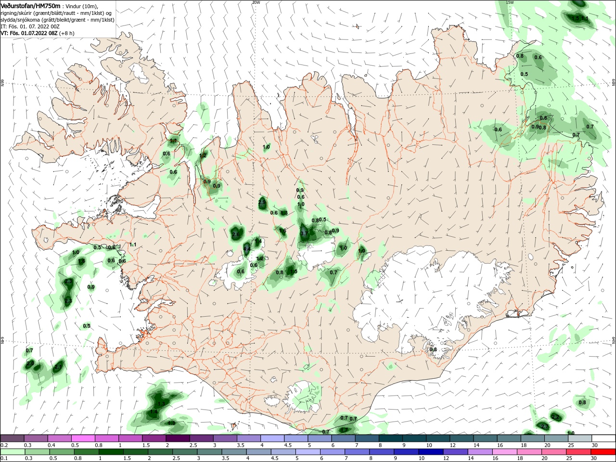Image resolution: width=616 pixels, height=462 pixels.
Task: Click the 2.0 precipitation value offshore
Action: coord(30,364)
